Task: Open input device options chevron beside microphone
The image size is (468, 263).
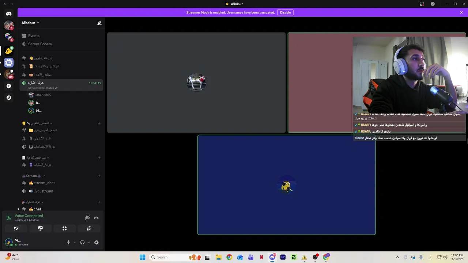Action: click(x=75, y=242)
